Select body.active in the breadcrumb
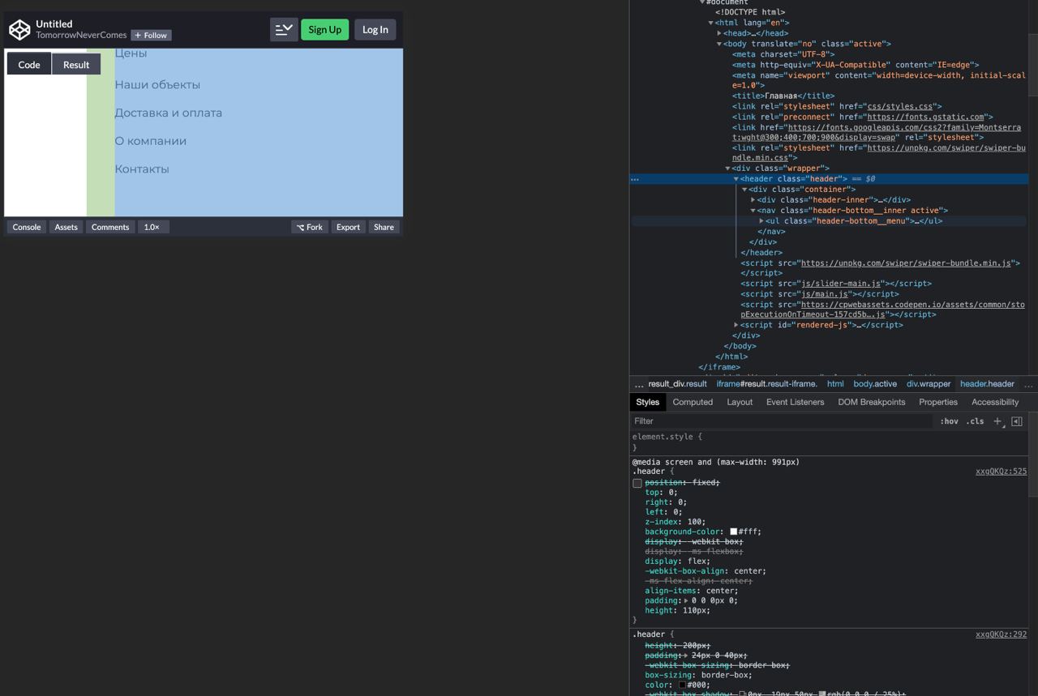 pos(875,384)
